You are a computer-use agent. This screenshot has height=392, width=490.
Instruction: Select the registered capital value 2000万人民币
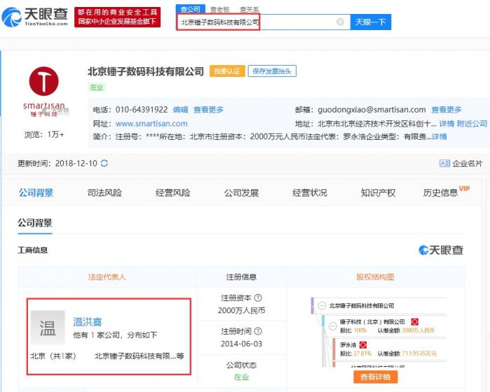coord(241,310)
